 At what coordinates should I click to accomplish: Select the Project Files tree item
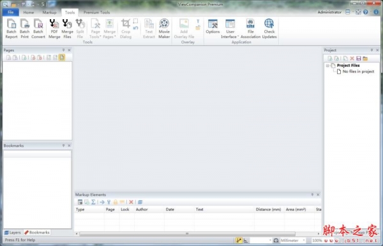coord(348,66)
